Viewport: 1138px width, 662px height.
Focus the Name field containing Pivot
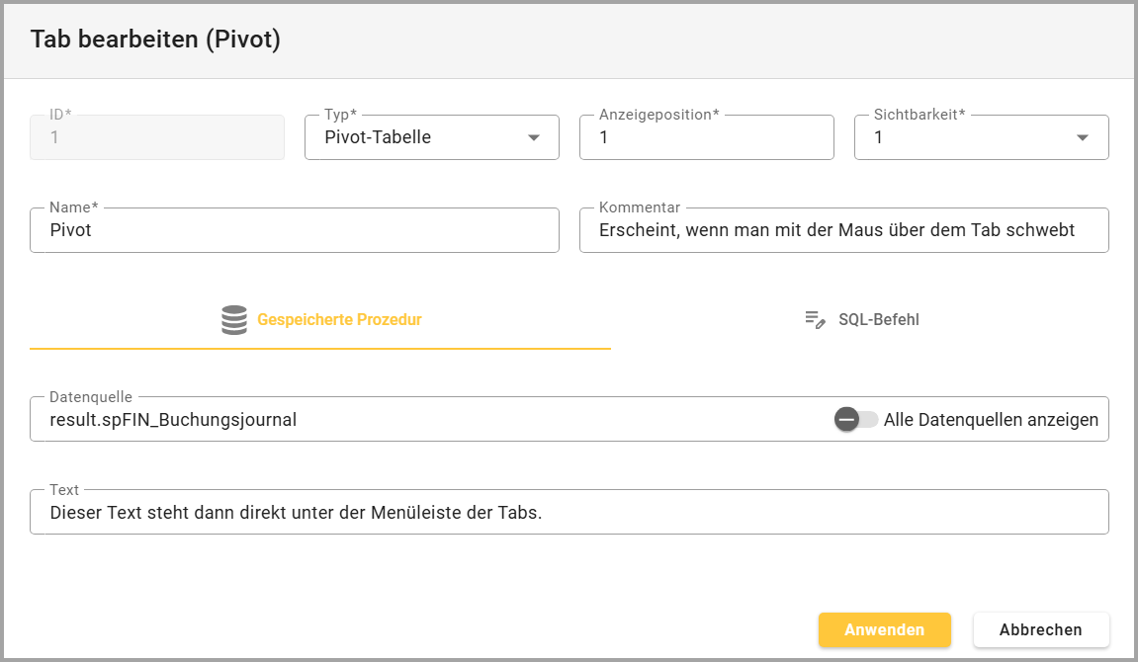tap(294, 230)
